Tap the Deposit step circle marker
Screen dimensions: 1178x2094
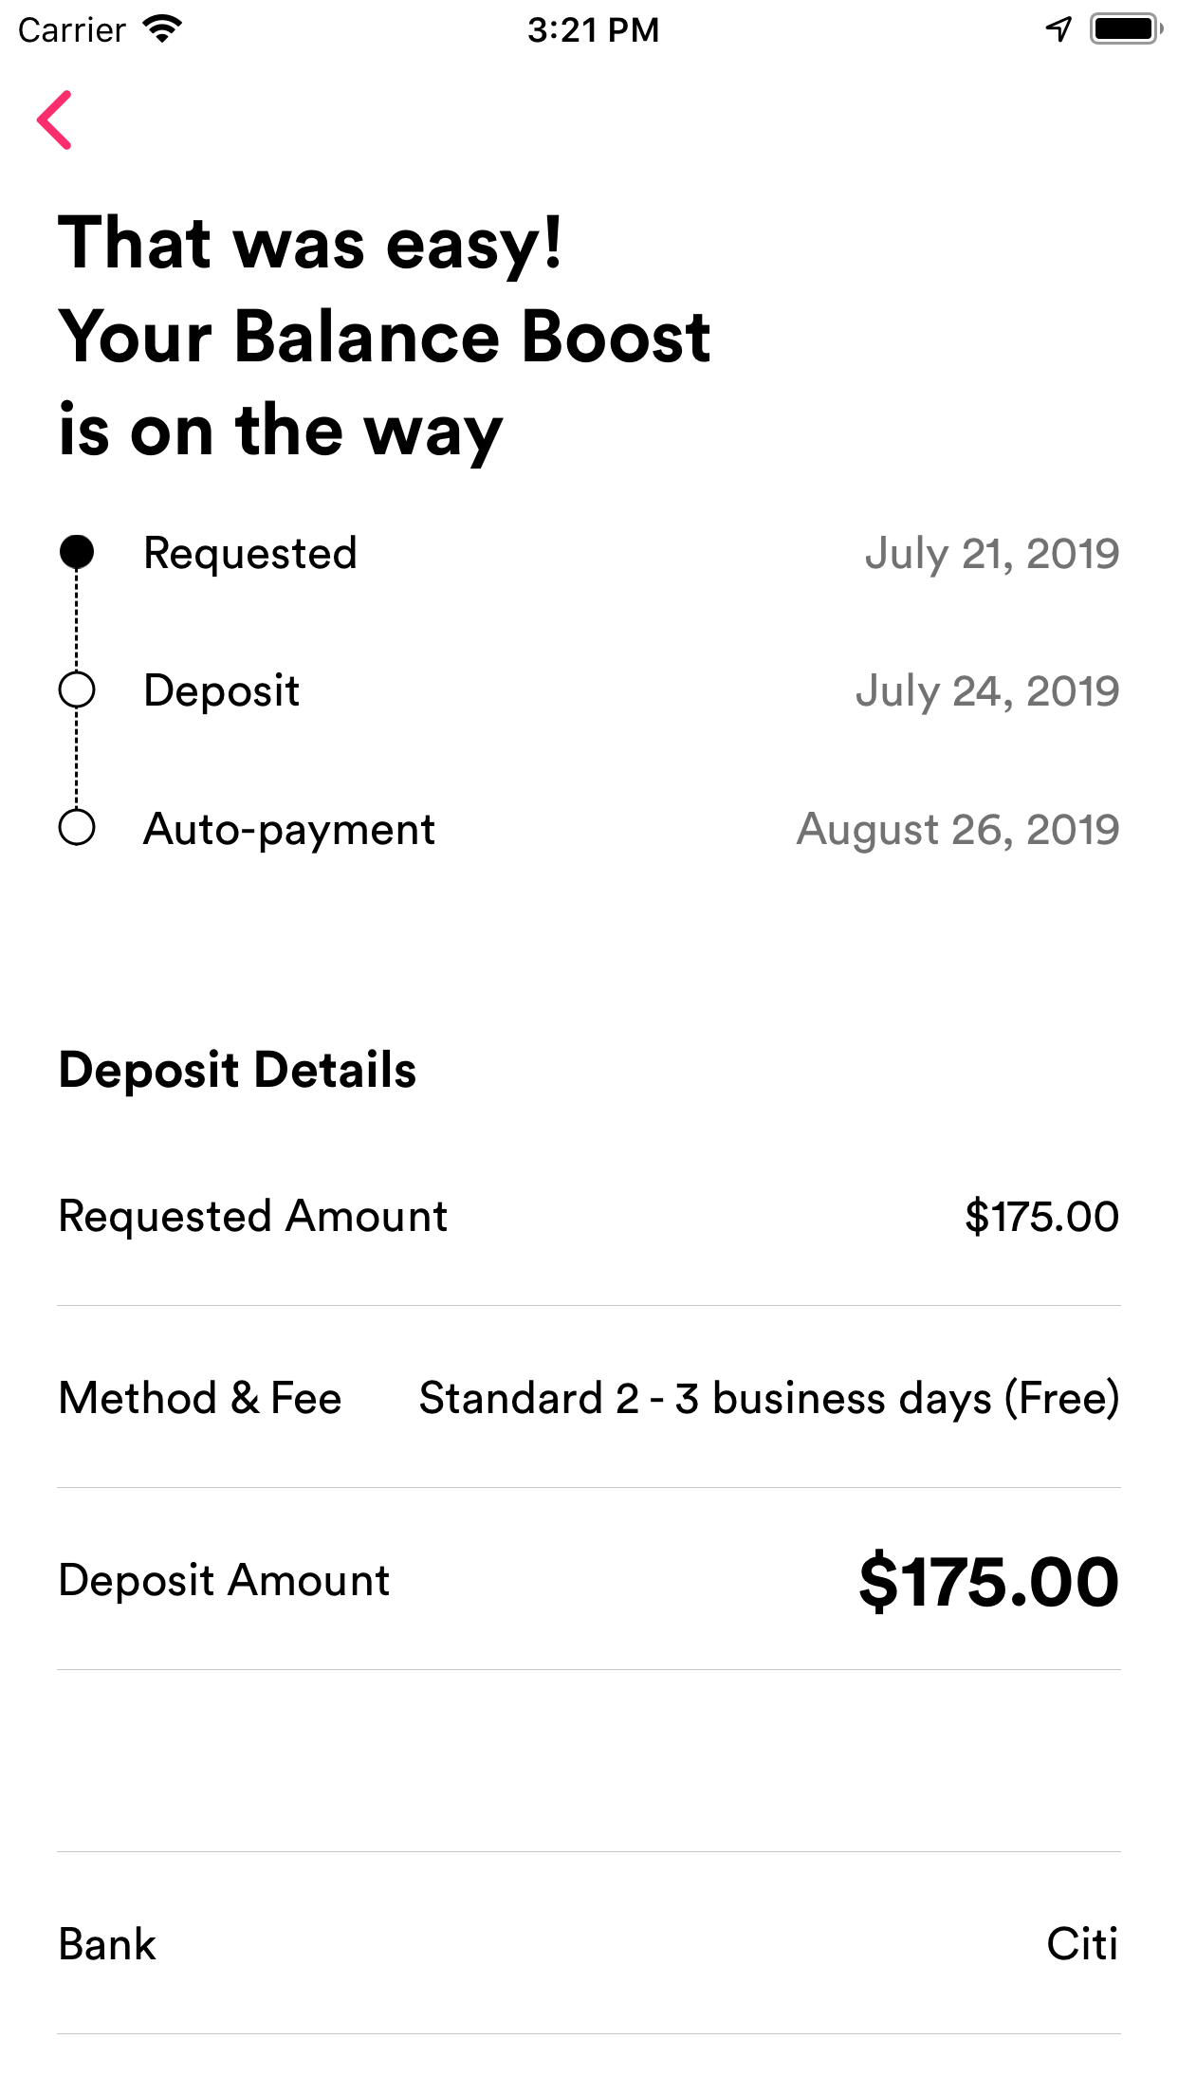pyautogui.click(x=77, y=690)
